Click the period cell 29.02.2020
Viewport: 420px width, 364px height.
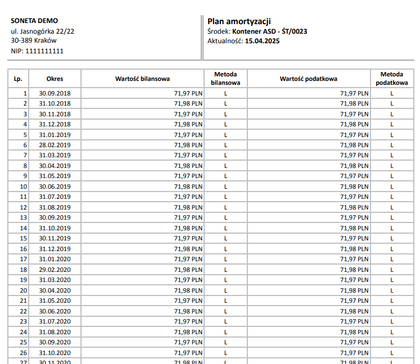(55, 270)
